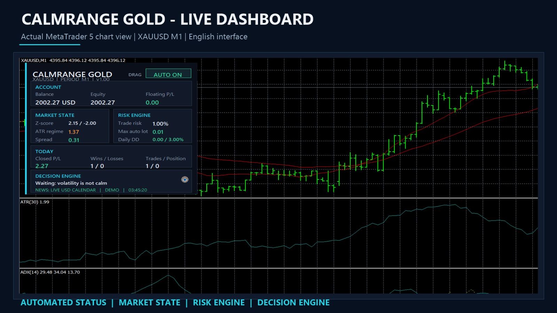Click the TODAY section header
The width and height of the screenshot is (557, 313).
(x=44, y=152)
